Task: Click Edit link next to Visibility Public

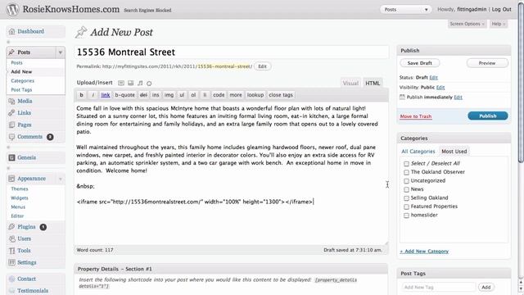Action: tap(440, 88)
